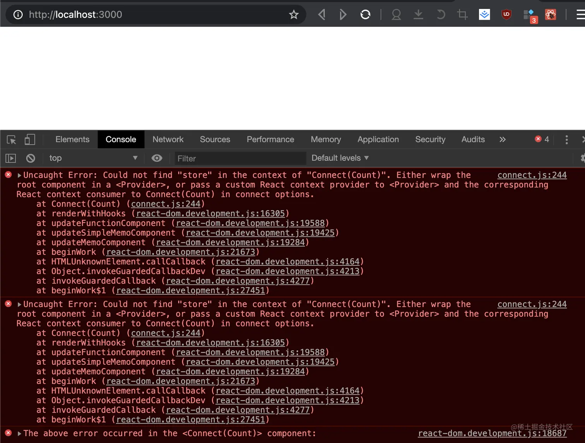Screen dimensions: 585x443
Task: Open right-aligned connect.js:244 link of second error
Action: pyautogui.click(x=532, y=304)
